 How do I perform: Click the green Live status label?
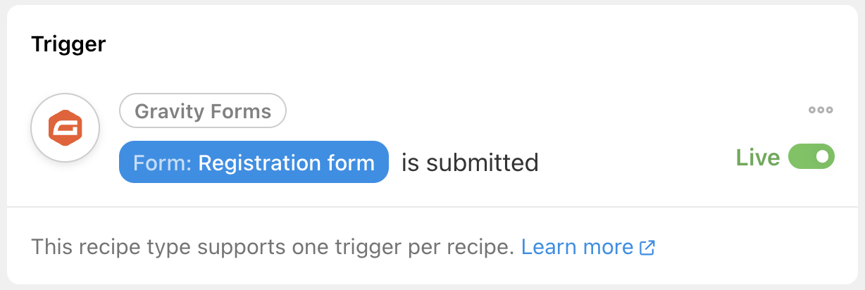tap(757, 158)
